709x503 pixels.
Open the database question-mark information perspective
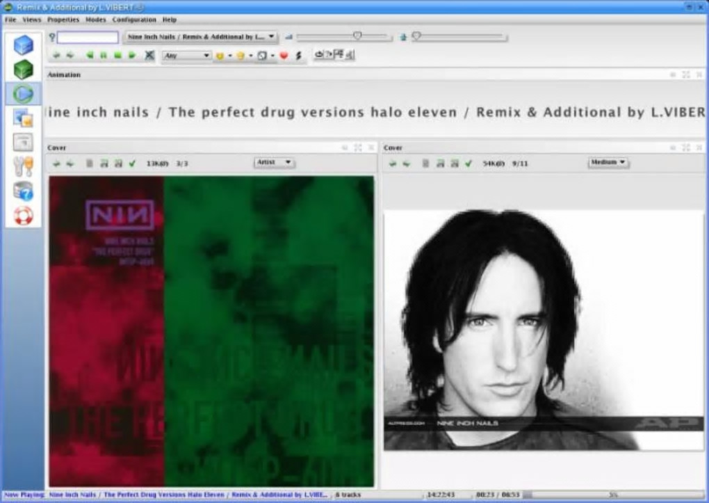pyautogui.click(x=23, y=191)
